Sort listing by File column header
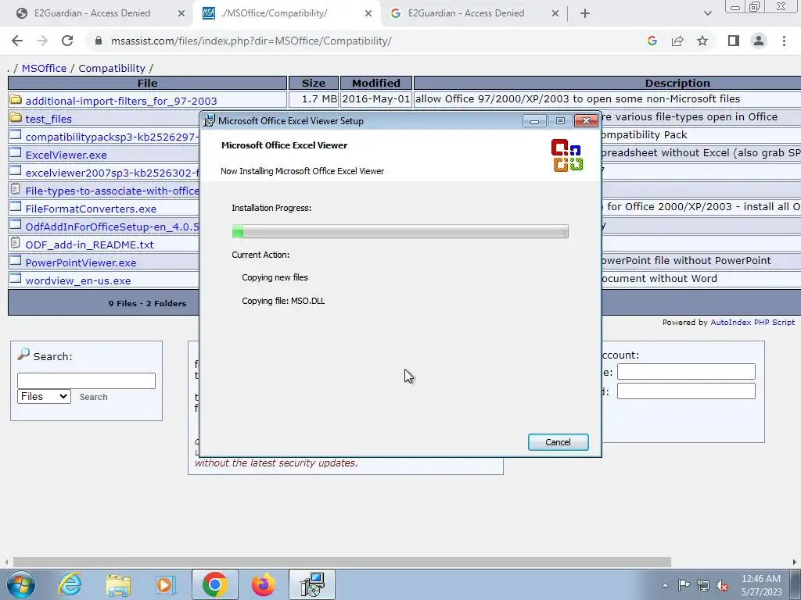The width and height of the screenshot is (801, 600). [147, 83]
